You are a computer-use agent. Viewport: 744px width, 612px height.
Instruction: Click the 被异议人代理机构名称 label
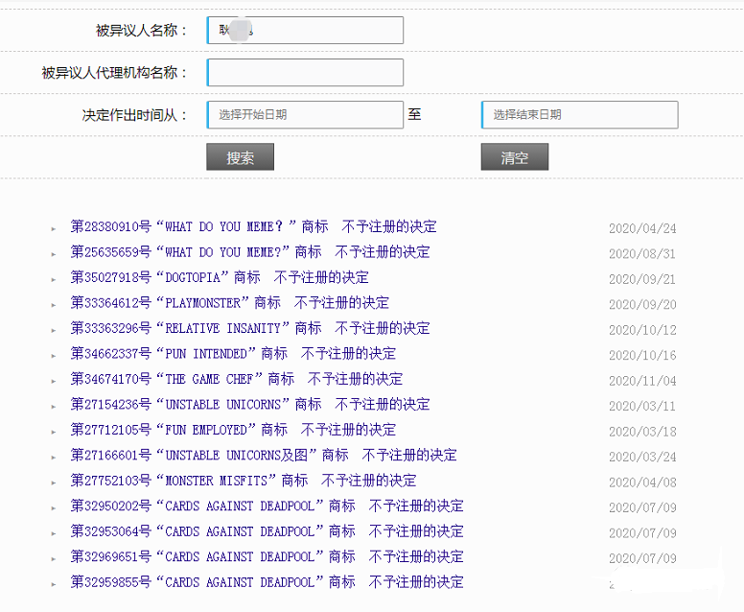coord(114,73)
